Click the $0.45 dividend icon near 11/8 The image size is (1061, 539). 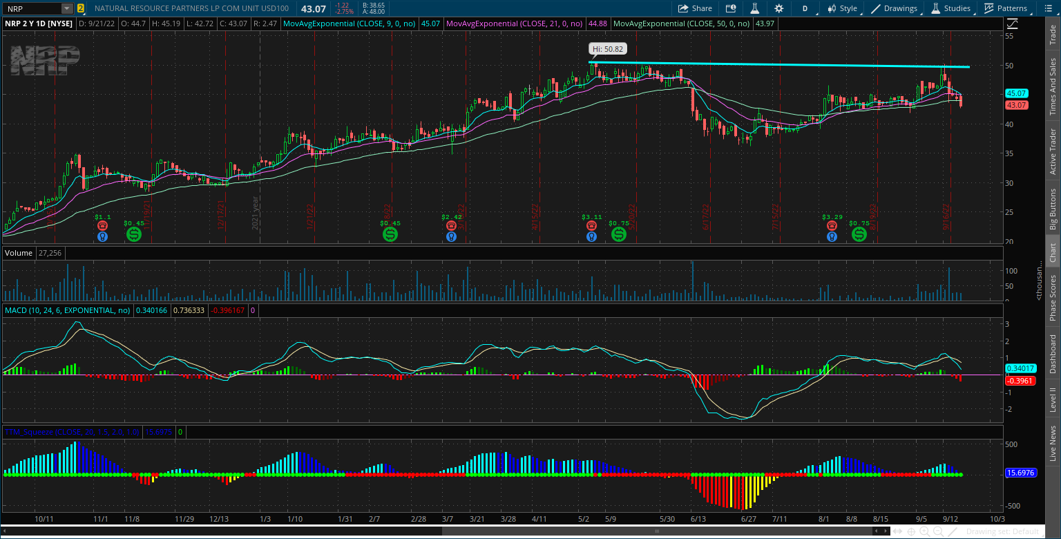pos(134,234)
